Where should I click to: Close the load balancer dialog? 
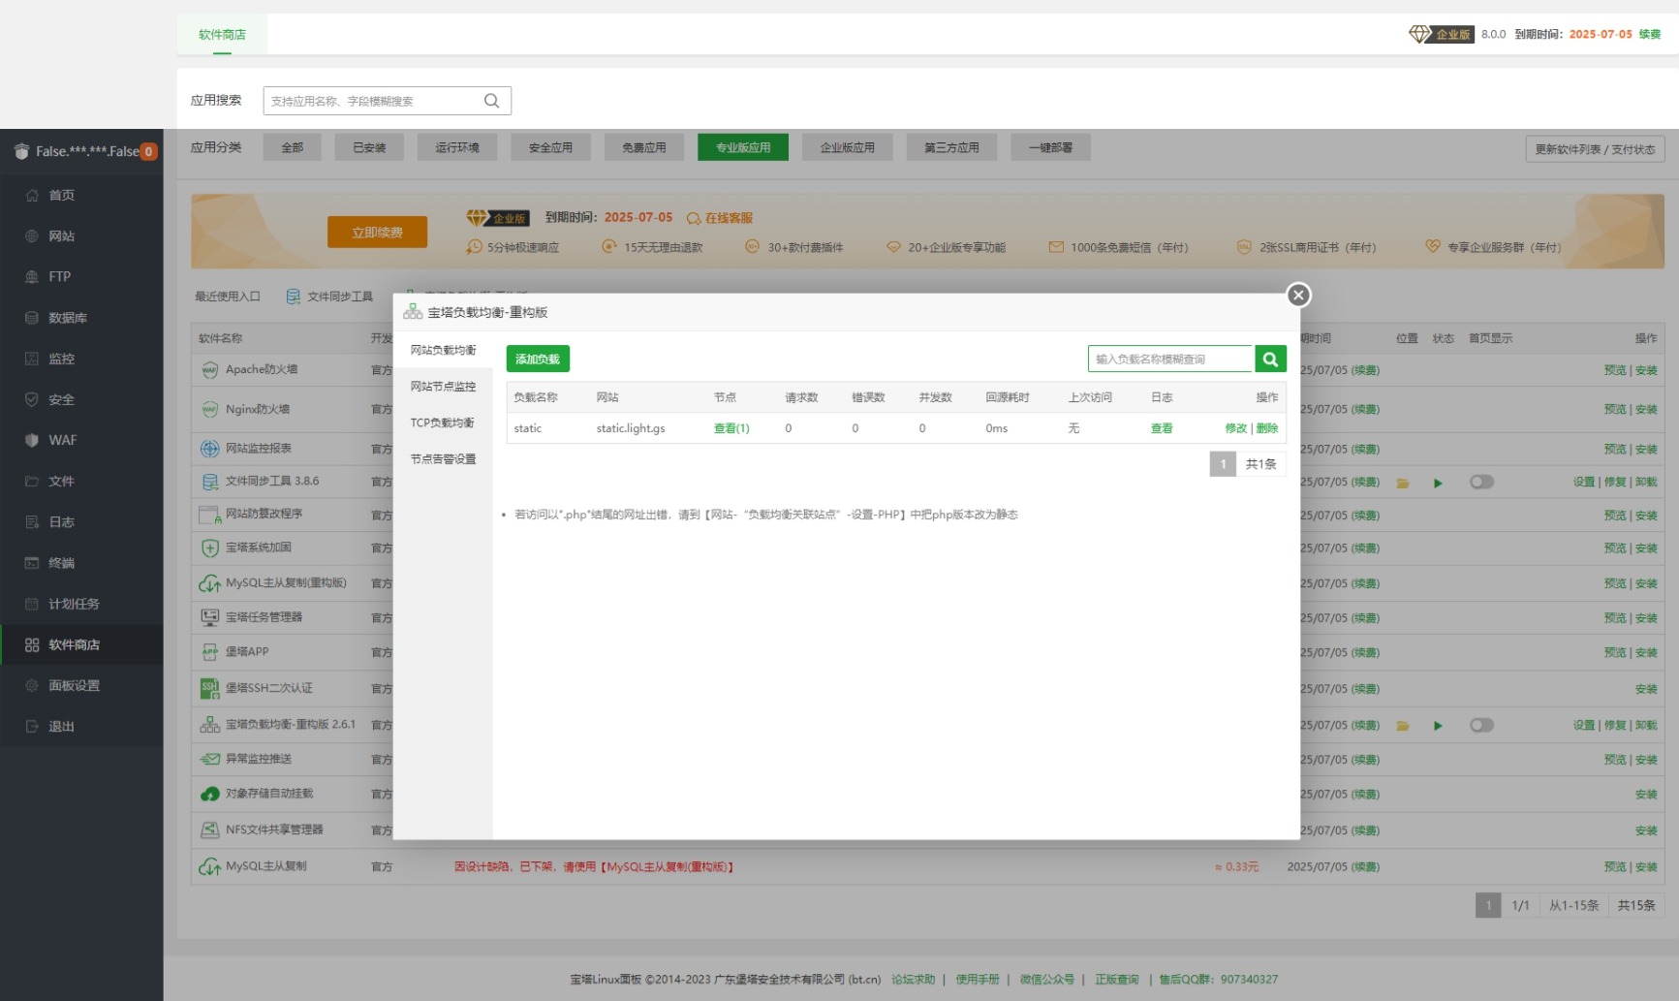pyautogui.click(x=1299, y=295)
